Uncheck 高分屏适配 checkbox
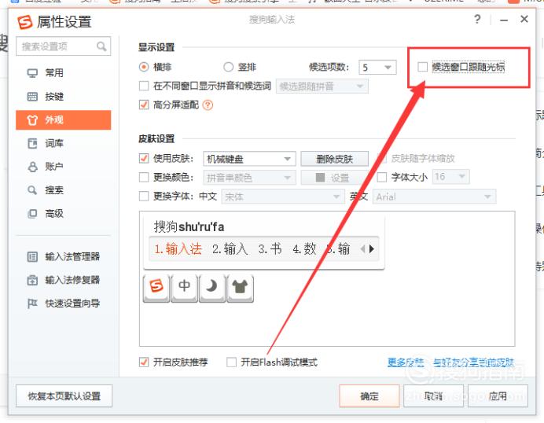The height and width of the screenshot is (423, 544). [x=144, y=105]
